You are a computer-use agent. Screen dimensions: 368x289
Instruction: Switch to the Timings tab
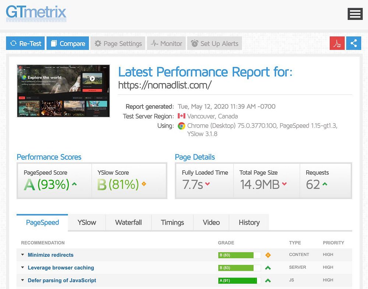point(172,222)
